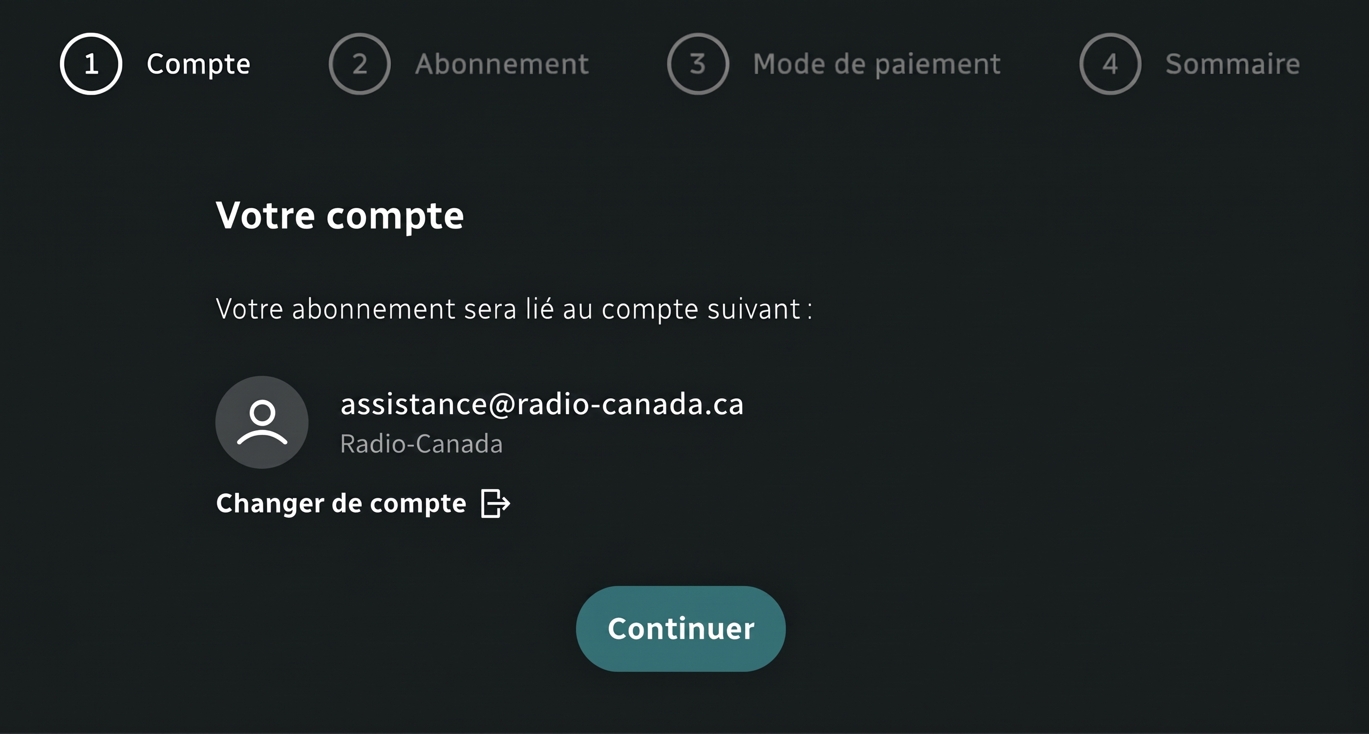Select number 4 in the progress stepper
1369x734 pixels.
pos(1110,63)
